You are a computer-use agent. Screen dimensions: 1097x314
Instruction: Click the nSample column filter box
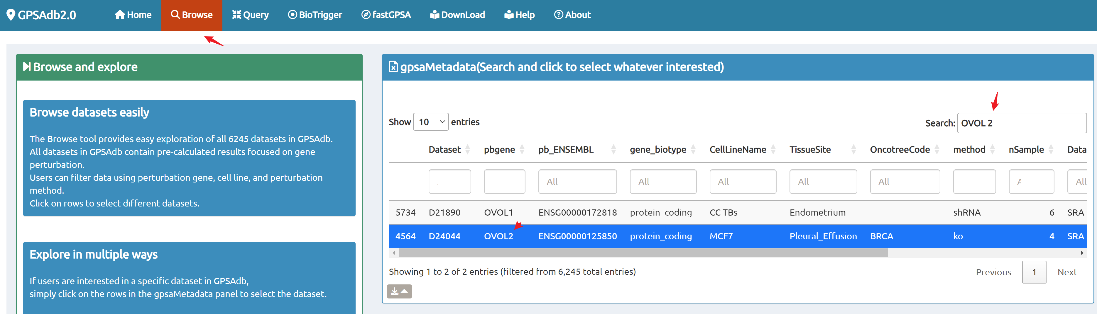pos(1031,181)
